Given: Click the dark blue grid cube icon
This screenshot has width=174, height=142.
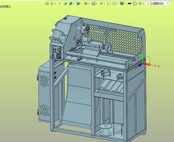Looking at the screenshot, I should [x=122, y=4].
